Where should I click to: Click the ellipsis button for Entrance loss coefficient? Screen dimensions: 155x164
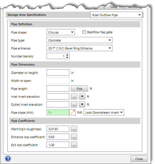click(x=74, y=137)
